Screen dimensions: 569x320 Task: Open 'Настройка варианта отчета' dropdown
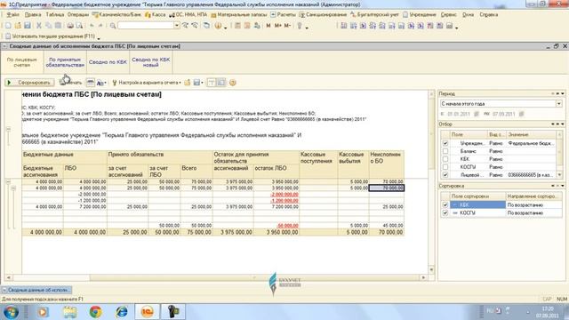coord(146,83)
